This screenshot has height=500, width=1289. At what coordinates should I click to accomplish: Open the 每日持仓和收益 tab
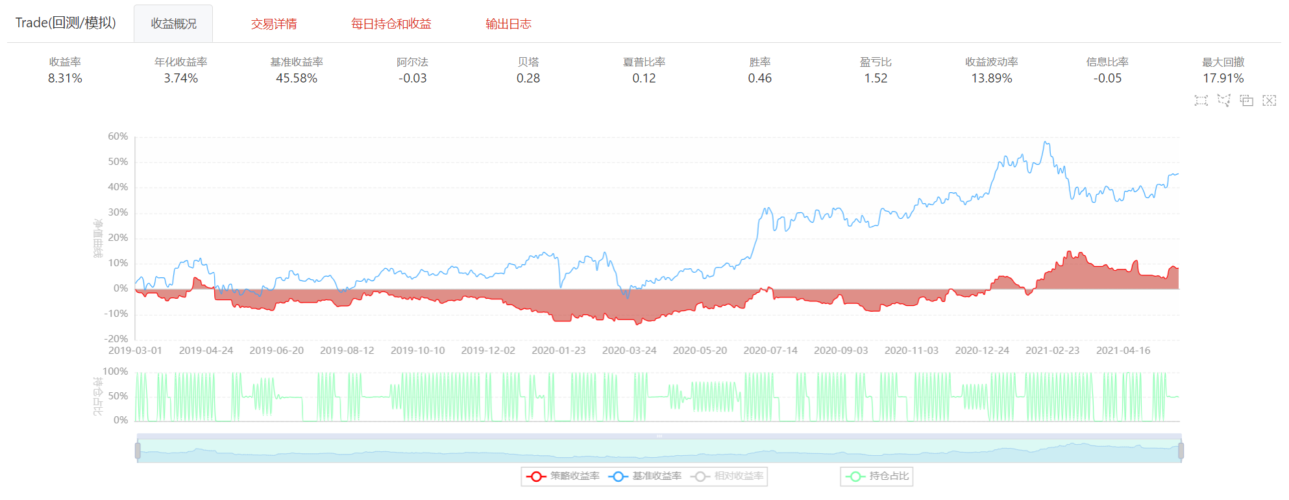(391, 24)
